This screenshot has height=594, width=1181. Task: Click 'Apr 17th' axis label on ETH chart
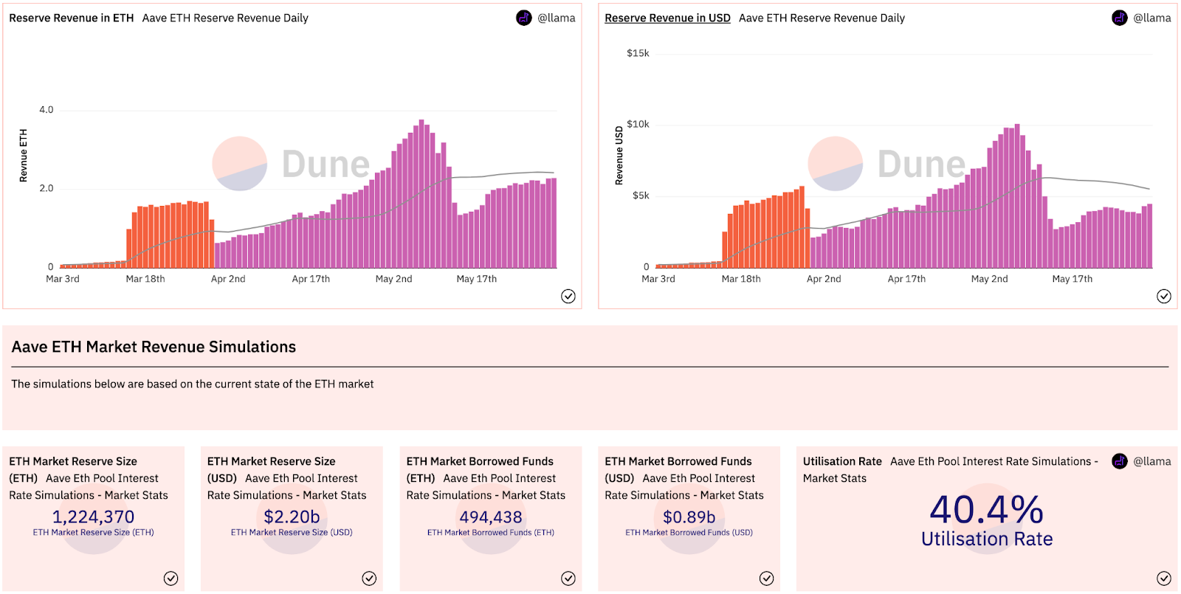(311, 279)
